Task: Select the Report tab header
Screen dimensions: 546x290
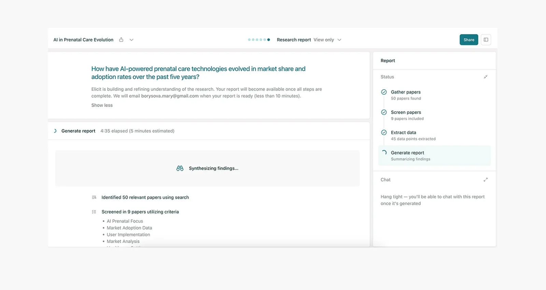Action: tap(388, 61)
